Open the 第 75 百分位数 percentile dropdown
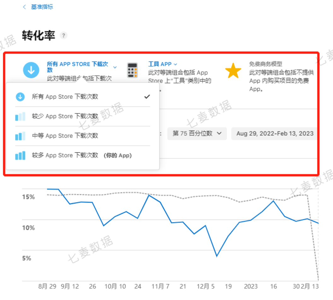 point(197,133)
